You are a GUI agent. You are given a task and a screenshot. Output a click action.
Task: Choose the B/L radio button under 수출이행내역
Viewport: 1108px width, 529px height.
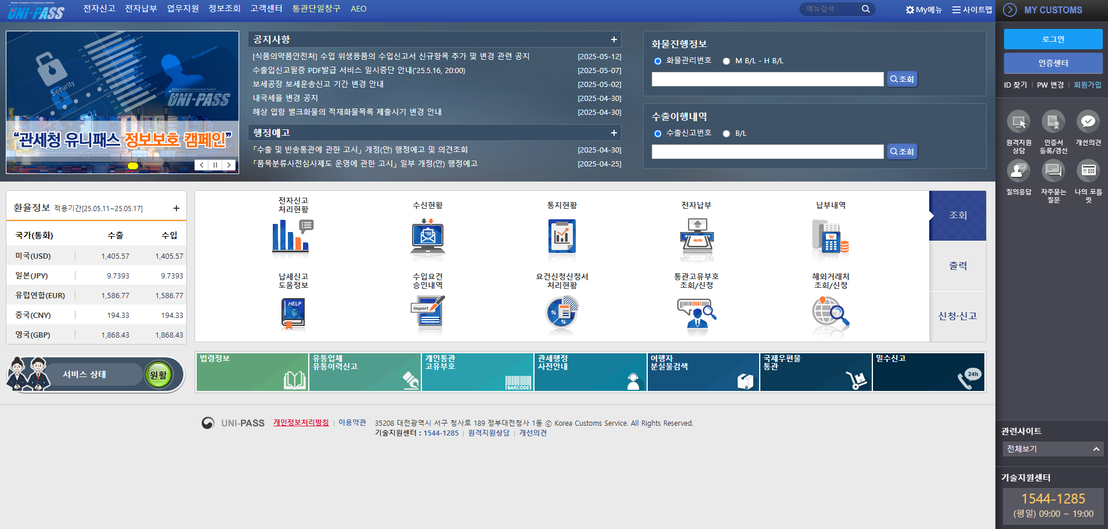pos(726,133)
